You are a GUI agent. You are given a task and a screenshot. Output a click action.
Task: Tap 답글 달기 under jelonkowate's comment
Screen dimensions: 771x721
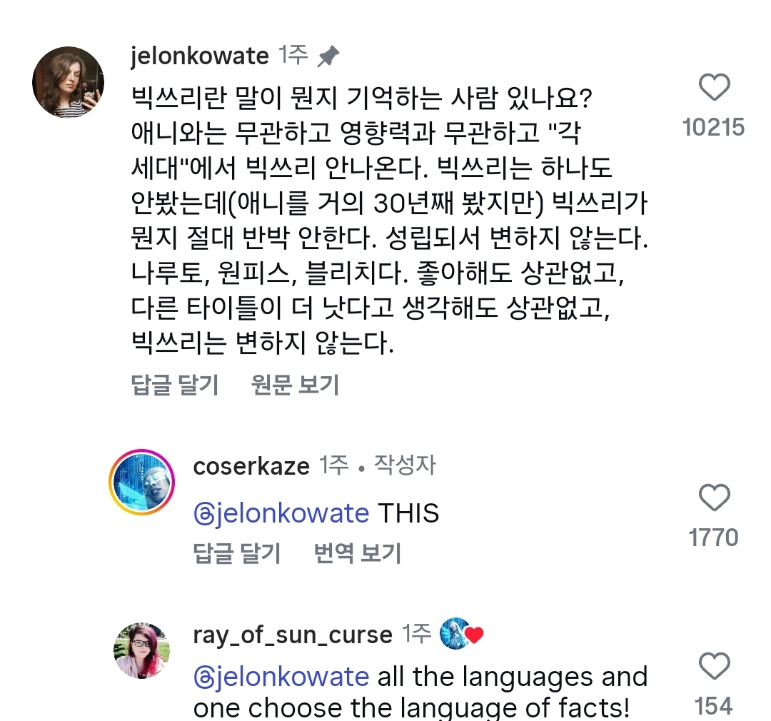click(174, 385)
